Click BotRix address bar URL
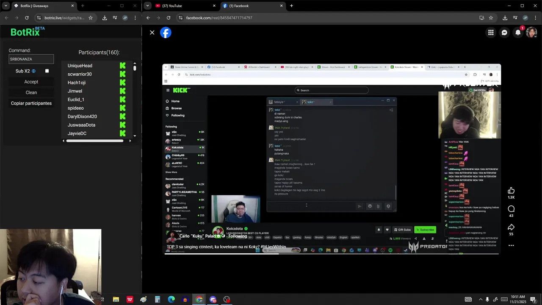The height and width of the screenshot is (305, 542). [64, 18]
